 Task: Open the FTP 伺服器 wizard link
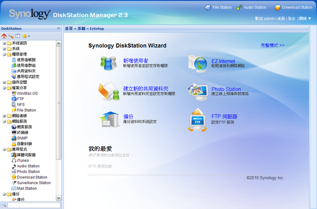pyautogui.click(x=224, y=117)
